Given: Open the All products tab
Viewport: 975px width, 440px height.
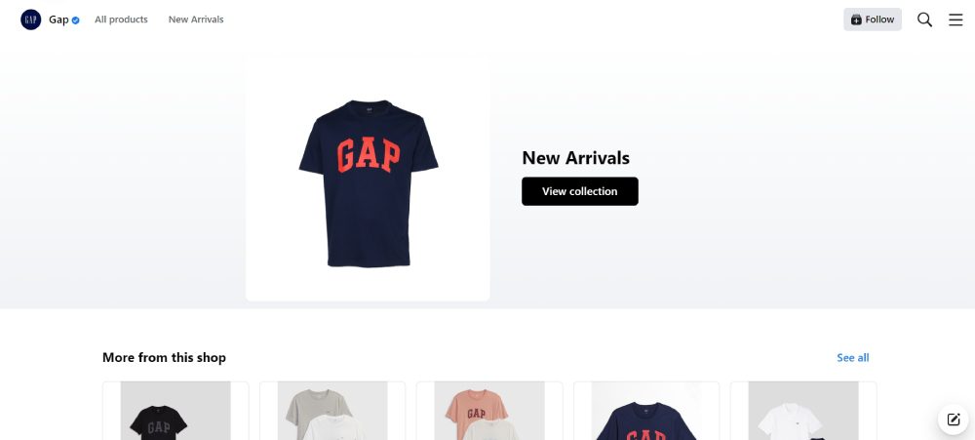Looking at the screenshot, I should [121, 20].
